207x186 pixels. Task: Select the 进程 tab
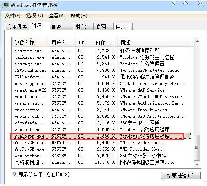click(x=39, y=26)
